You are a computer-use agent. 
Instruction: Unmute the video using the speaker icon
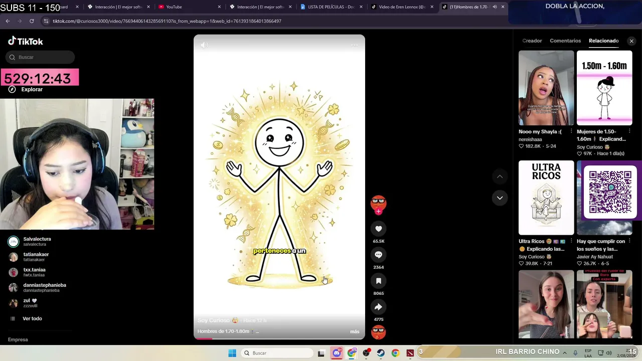coord(204,45)
